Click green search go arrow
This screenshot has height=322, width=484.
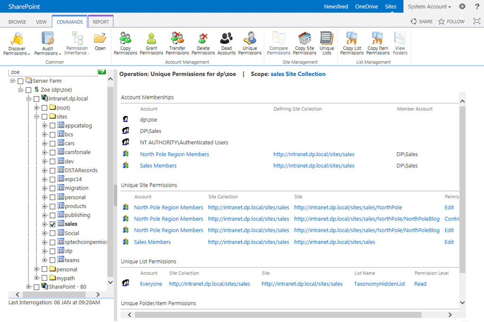[102, 71]
